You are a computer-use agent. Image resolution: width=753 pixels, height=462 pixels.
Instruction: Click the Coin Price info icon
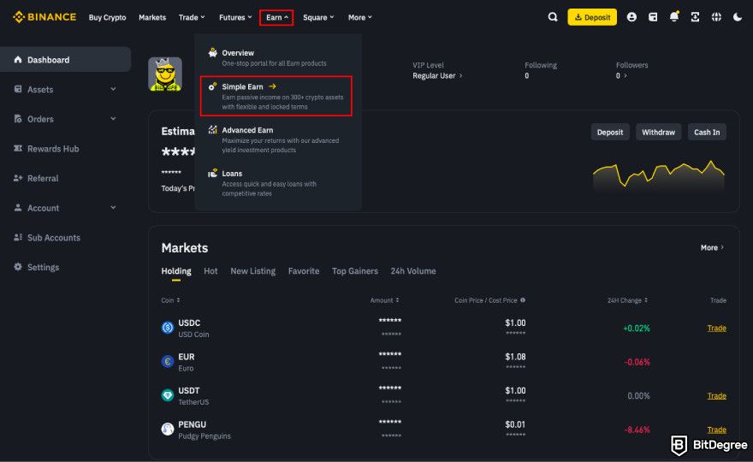pos(523,300)
